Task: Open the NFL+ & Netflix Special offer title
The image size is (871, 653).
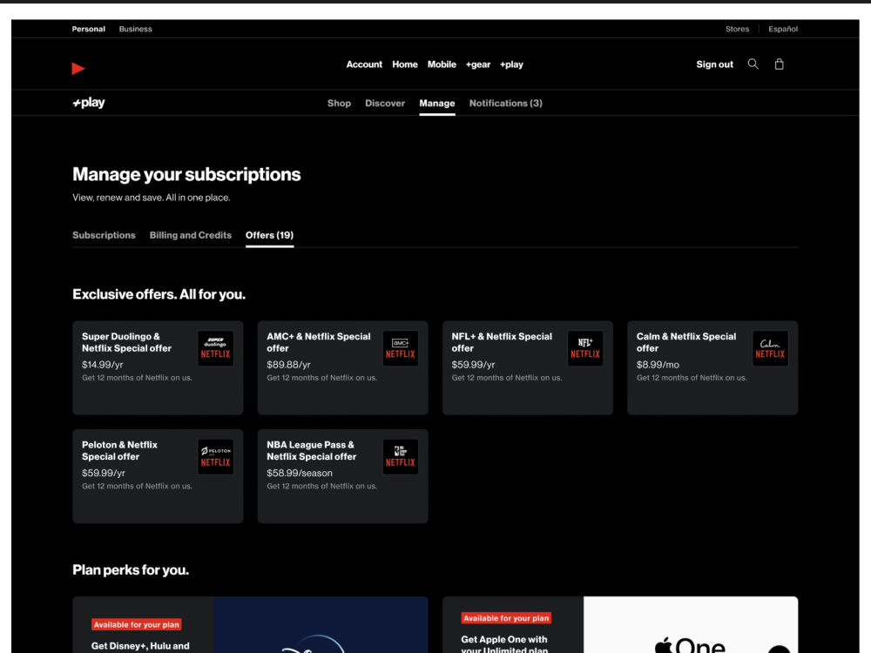Action: coord(503,342)
